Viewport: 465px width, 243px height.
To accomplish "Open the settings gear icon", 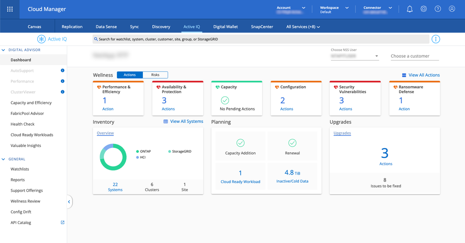I will click(424, 9).
